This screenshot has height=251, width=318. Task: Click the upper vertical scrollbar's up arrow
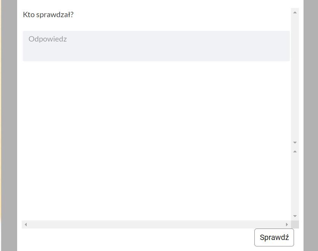(x=295, y=13)
